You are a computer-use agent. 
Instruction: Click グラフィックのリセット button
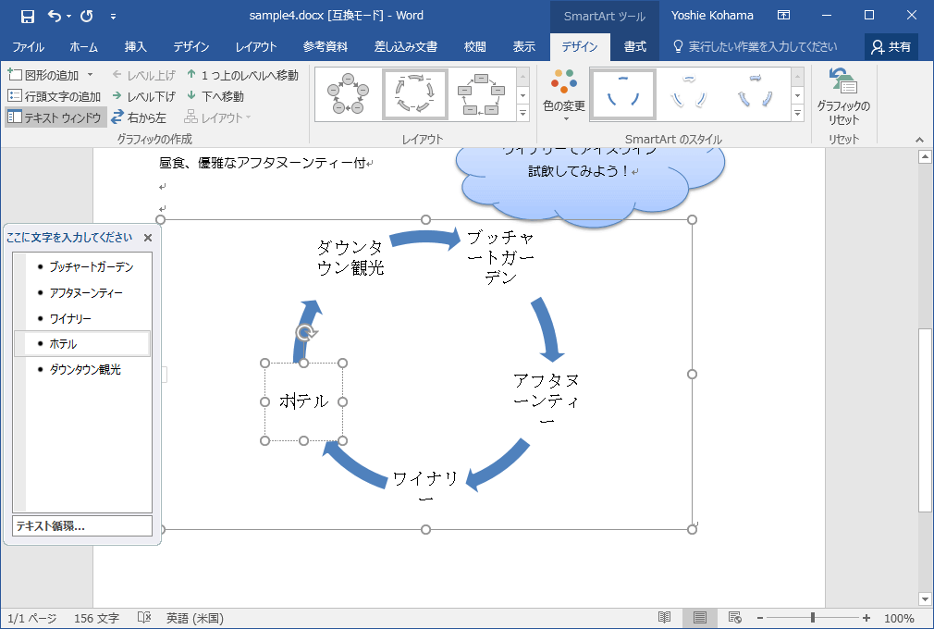tap(843, 97)
